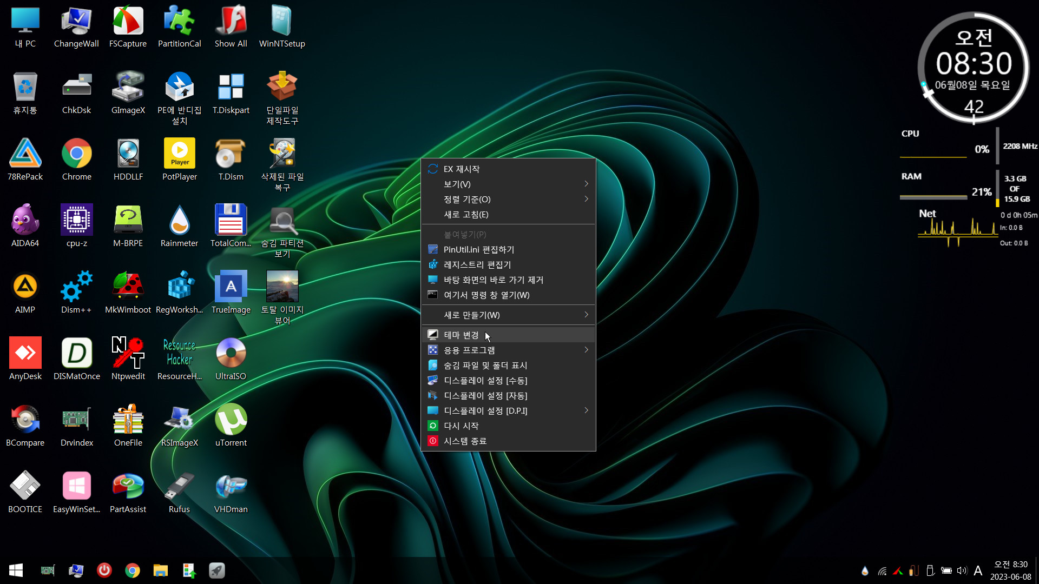Select ChkDsk desktop shortcut
Screen dimensions: 1039x584
tap(76, 94)
